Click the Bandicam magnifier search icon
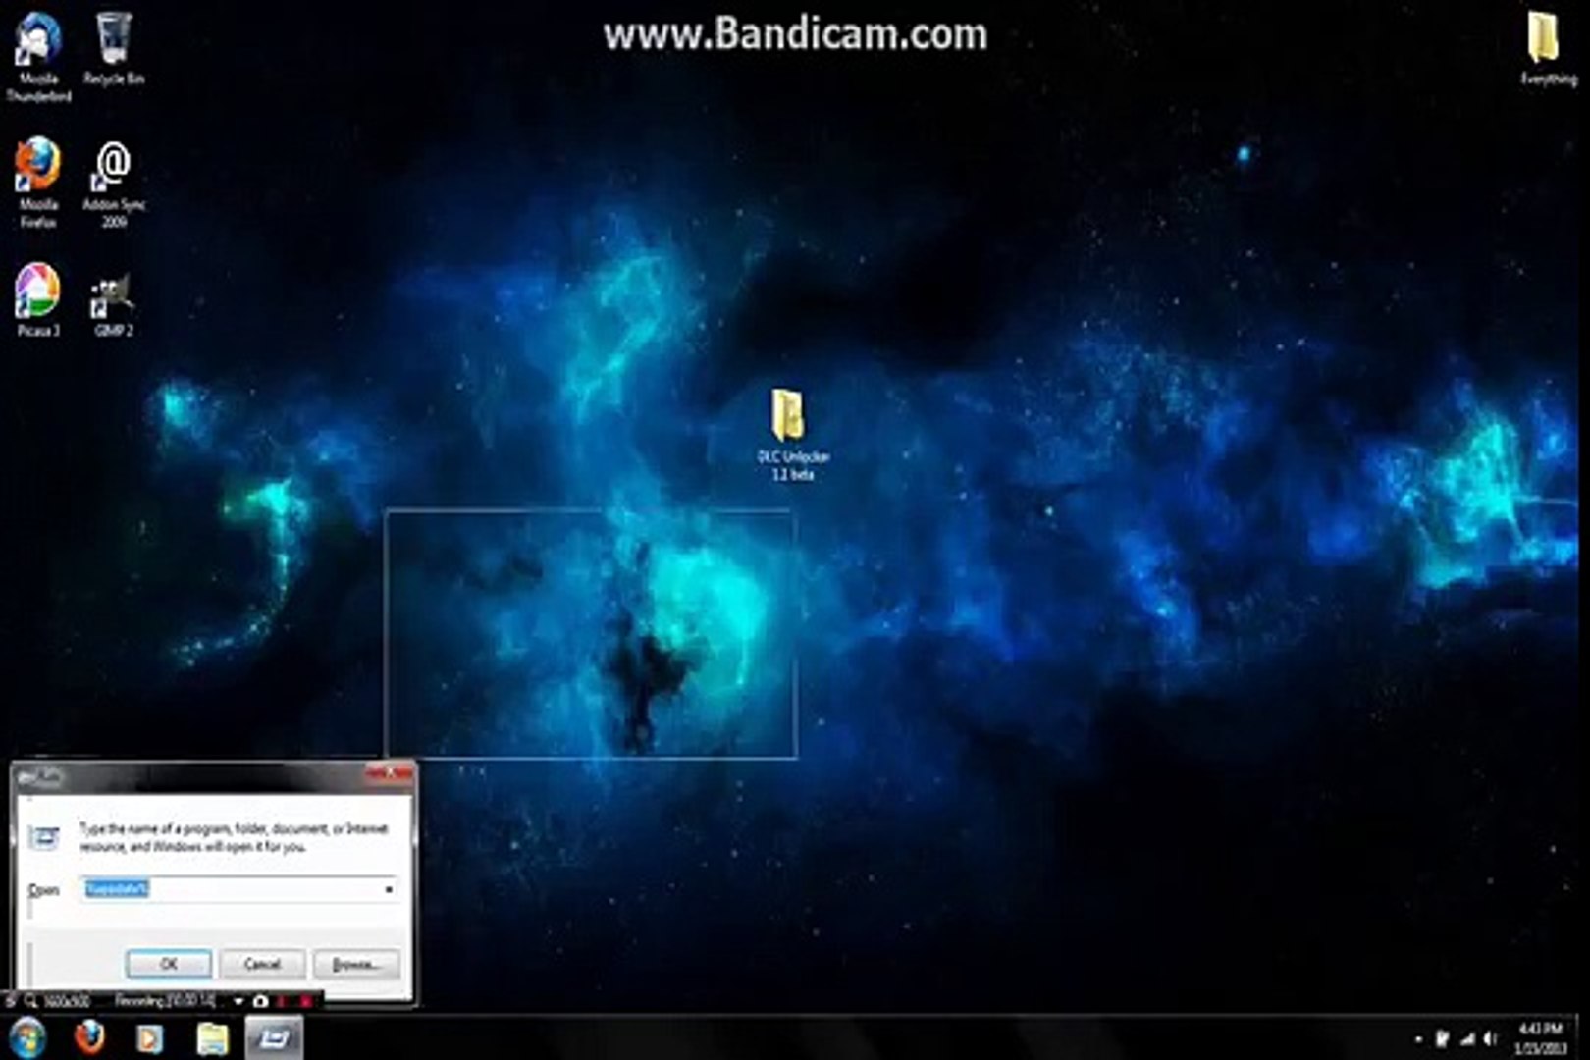The image size is (1590, 1060). pyautogui.click(x=31, y=1001)
